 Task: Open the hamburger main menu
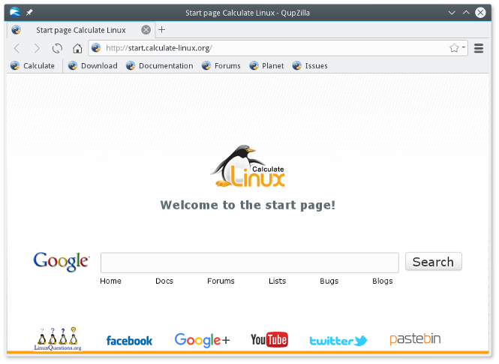479,48
